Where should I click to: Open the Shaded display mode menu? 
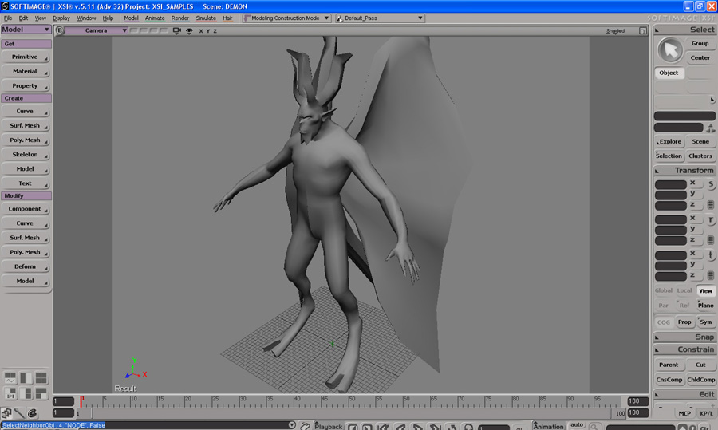(615, 30)
